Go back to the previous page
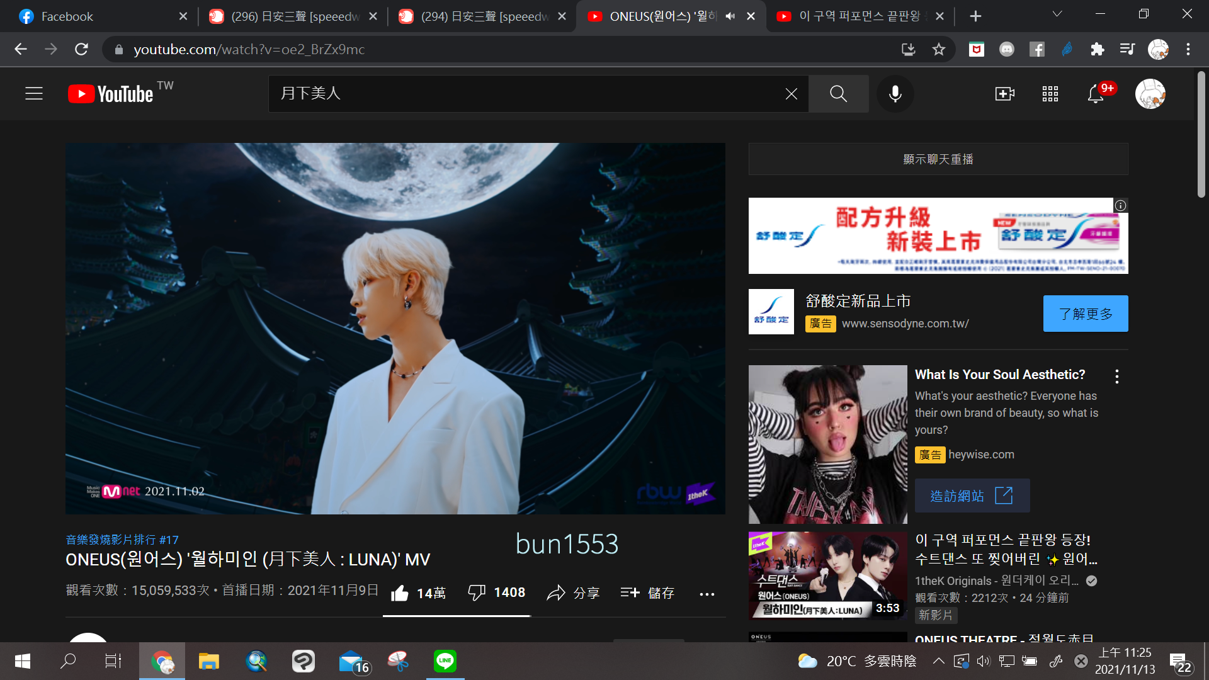 click(21, 49)
